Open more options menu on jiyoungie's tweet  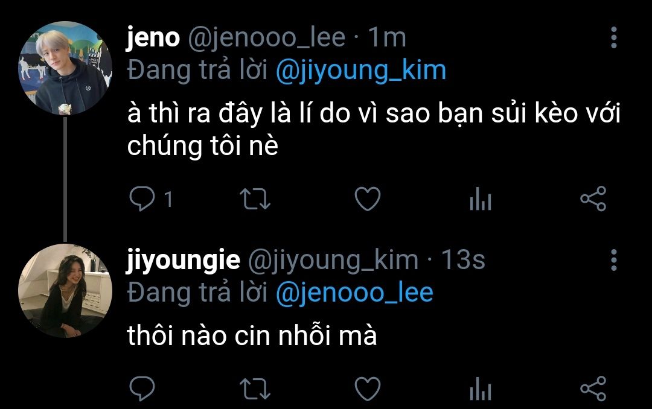tap(614, 260)
